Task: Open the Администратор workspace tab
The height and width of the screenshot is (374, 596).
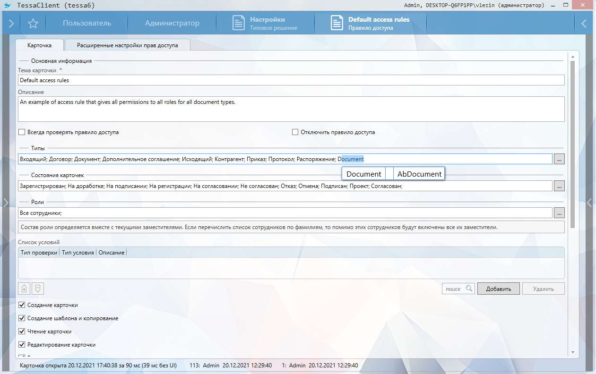Action: [172, 23]
